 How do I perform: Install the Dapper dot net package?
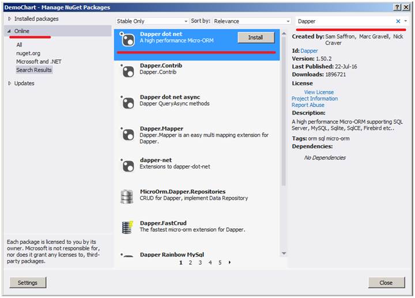(256, 37)
